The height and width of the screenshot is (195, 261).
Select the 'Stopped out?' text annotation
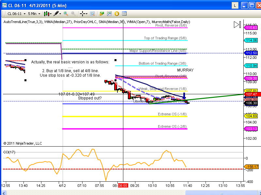point(90,98)
